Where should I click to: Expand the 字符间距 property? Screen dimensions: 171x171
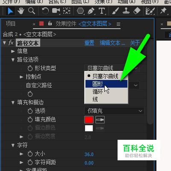tap(21, 162)
